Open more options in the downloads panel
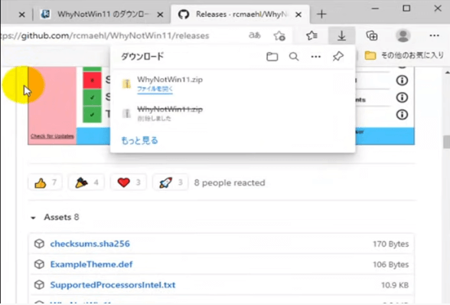450x305 pixels. click(315, 57)
